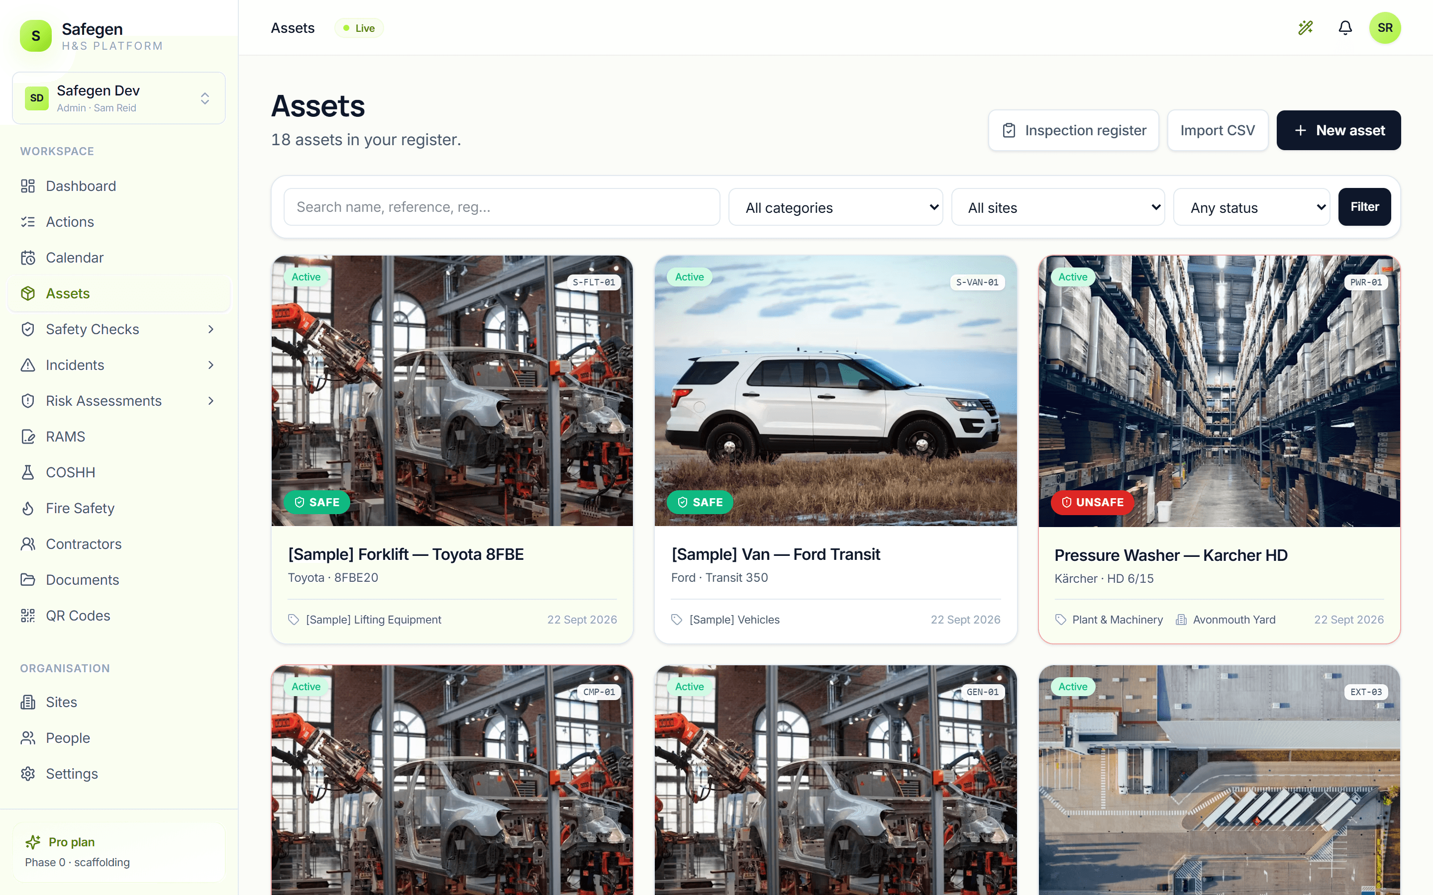Click the Sites building icon
The width and height of the screenshot is (1433, 895).
[28, 702]
